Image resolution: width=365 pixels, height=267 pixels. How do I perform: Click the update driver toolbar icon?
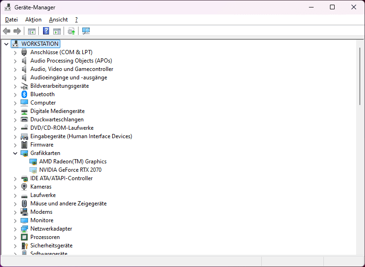71,31
